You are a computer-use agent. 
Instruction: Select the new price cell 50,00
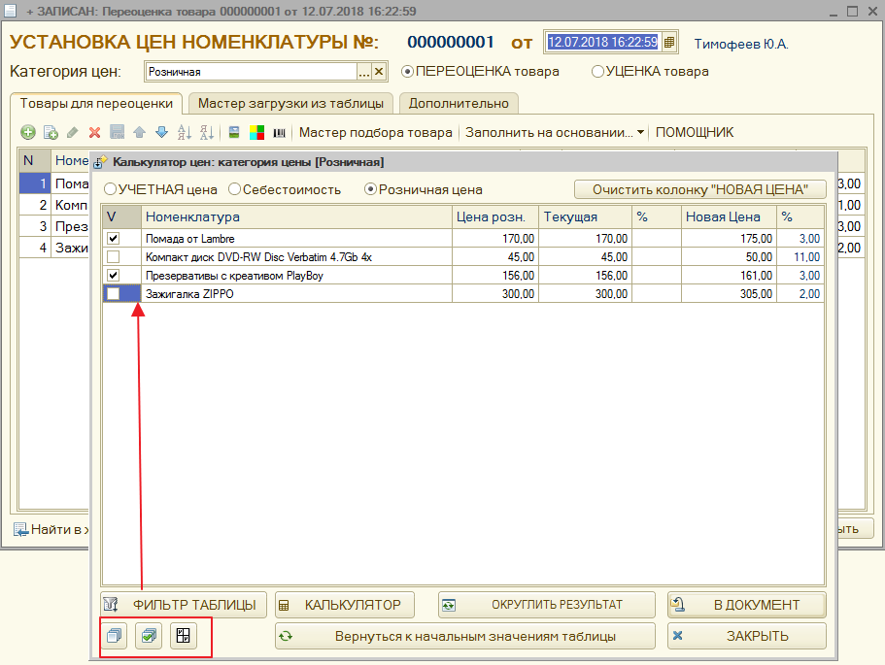(729, 257)
